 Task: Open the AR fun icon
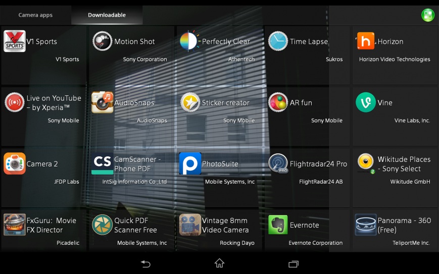(278, 102)
